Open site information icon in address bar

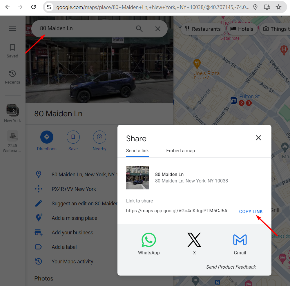tap(49, 7)
